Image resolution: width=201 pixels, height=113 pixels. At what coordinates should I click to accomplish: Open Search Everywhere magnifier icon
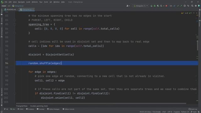click(192, 6)
